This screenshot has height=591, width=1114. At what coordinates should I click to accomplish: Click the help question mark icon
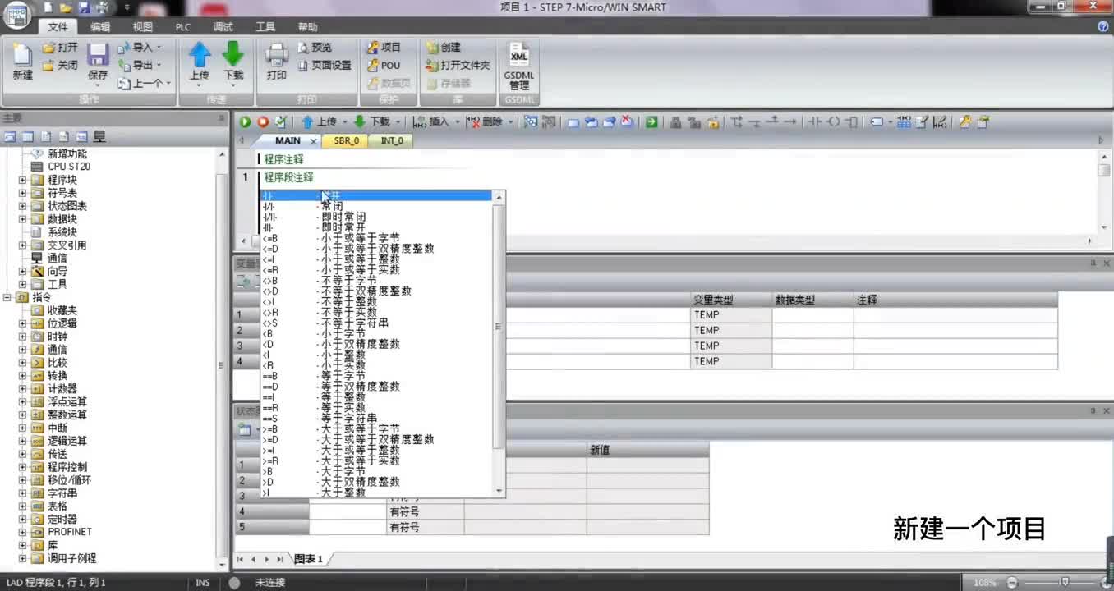coord(1103,26)
